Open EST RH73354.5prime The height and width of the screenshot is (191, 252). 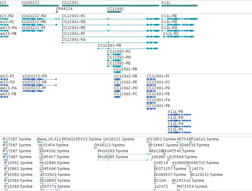(179, 190)
